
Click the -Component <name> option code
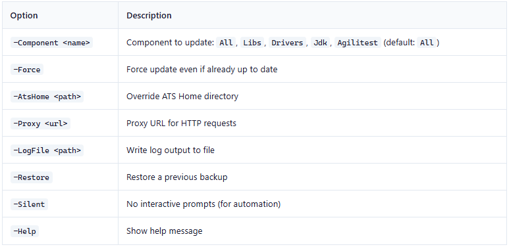[51, 43]
